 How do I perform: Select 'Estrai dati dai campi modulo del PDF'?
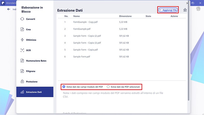tap(64, 87)
